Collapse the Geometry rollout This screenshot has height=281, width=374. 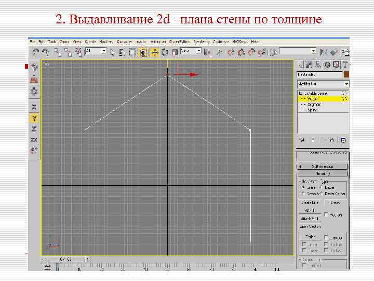coord(322,173)
